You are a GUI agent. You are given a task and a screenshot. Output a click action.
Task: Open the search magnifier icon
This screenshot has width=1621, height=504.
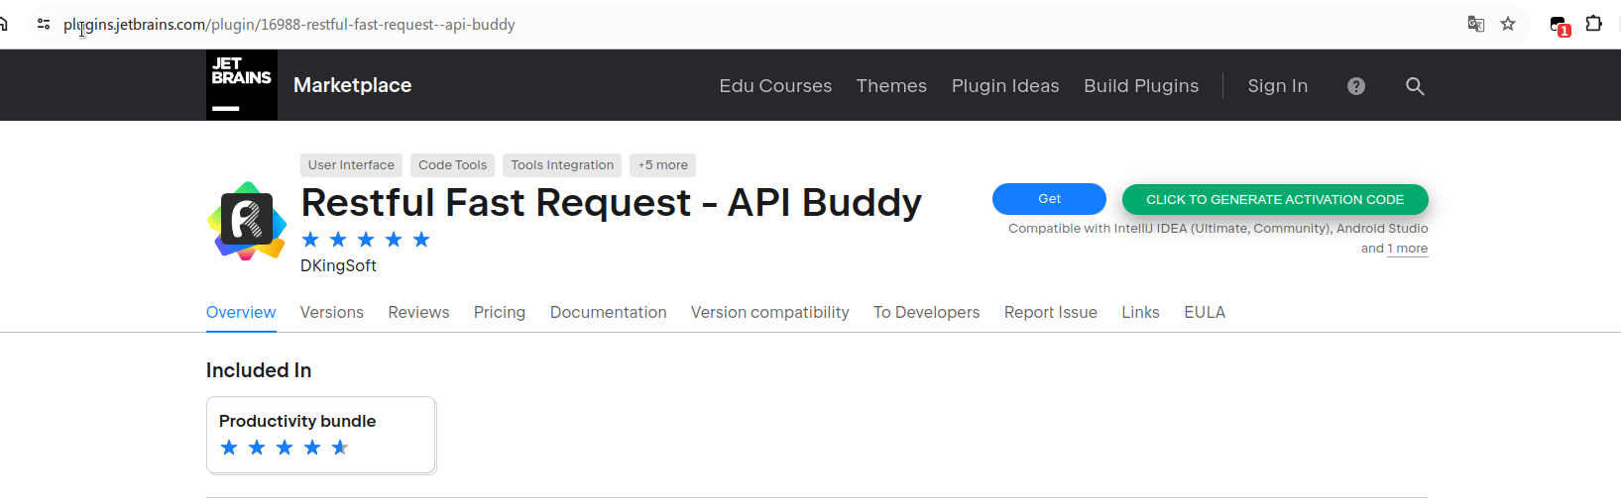(1415, 86)
